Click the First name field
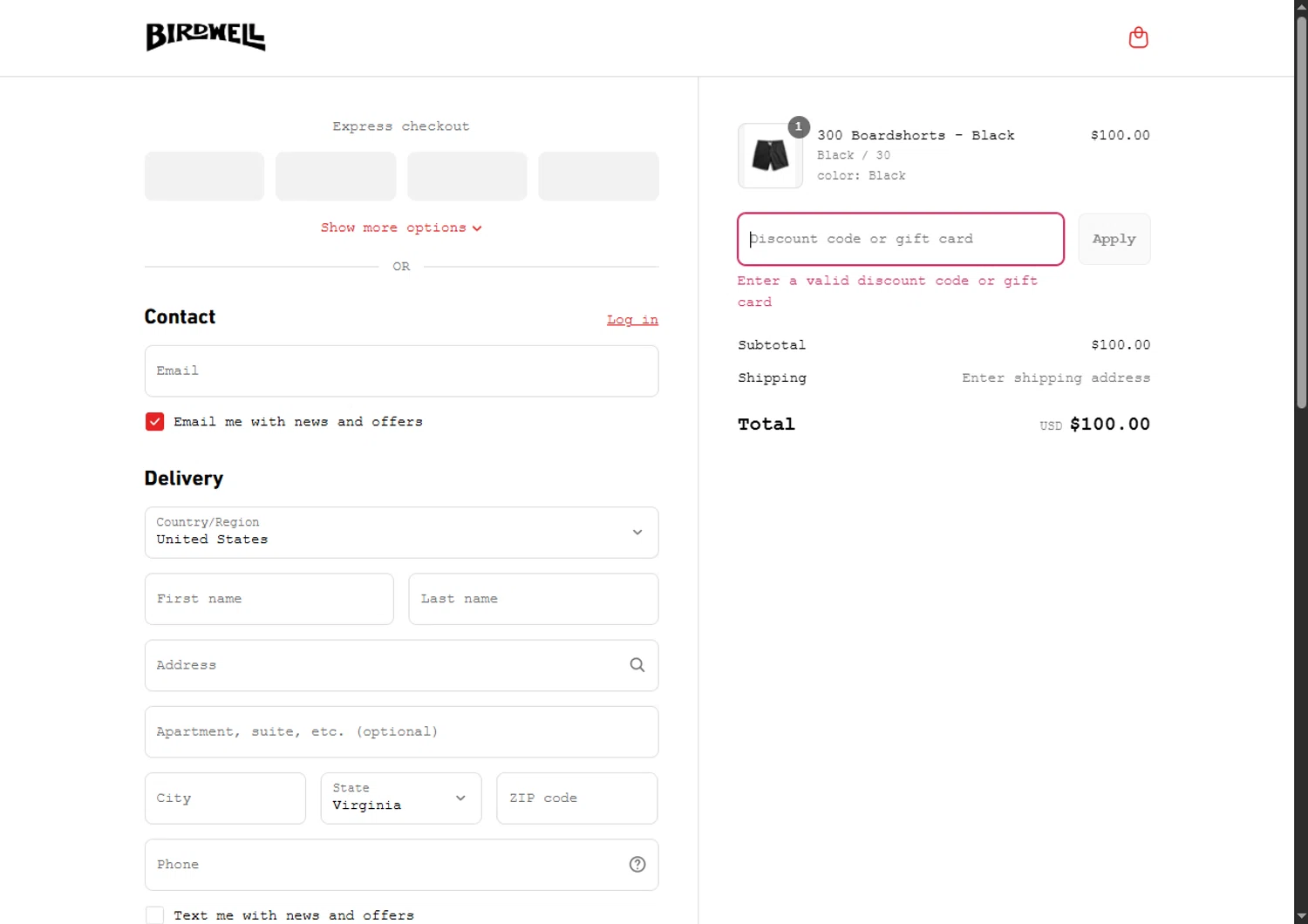 click(269, 599)
